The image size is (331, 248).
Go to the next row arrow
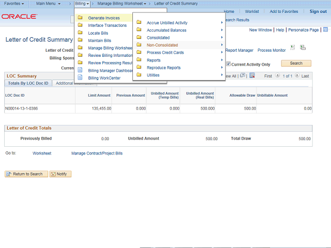[x=297, y=75]
